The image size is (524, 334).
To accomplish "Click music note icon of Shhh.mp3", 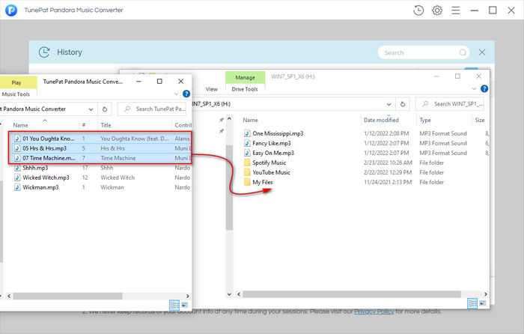I will click(17, 168).
